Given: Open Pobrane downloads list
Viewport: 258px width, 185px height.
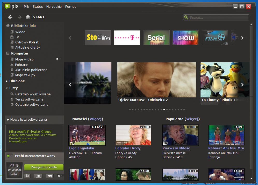Looking at the screenshot, I should 21,65.
